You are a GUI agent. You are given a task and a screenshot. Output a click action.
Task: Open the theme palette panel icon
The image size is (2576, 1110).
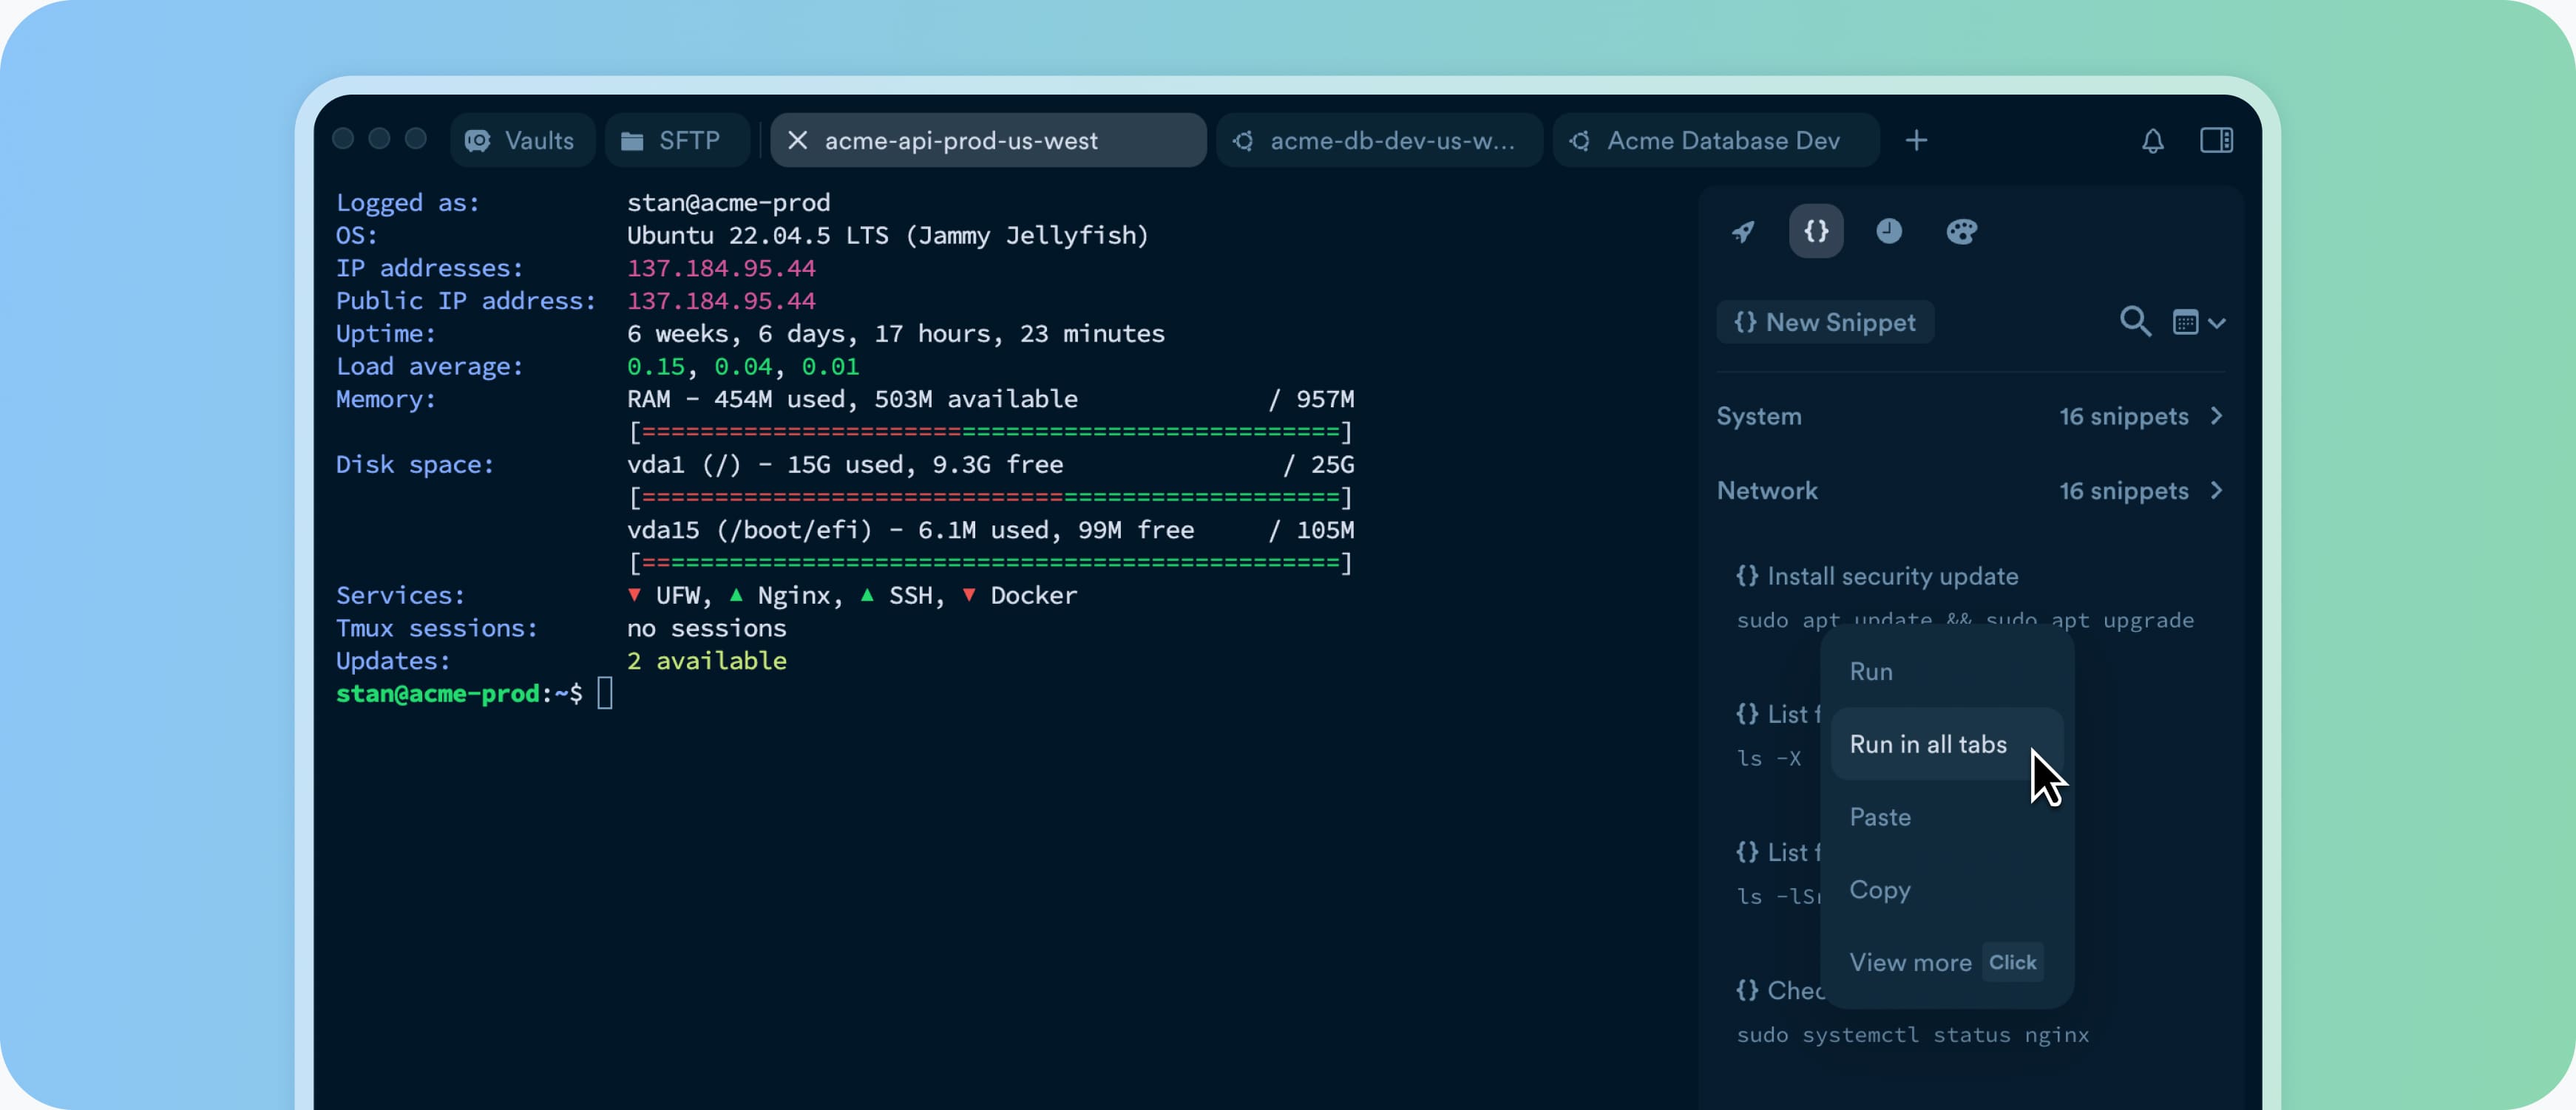coord(1961,232)
